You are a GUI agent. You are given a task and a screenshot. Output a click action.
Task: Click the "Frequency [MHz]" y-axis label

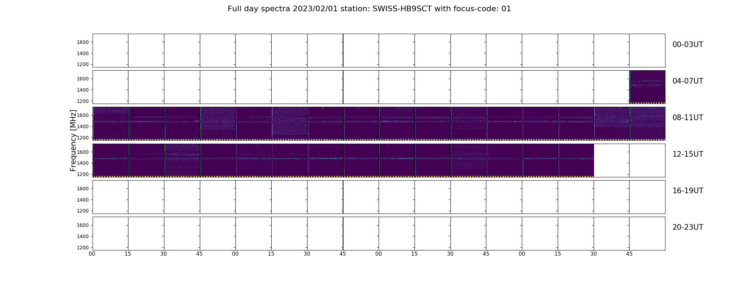coord(73,140)
